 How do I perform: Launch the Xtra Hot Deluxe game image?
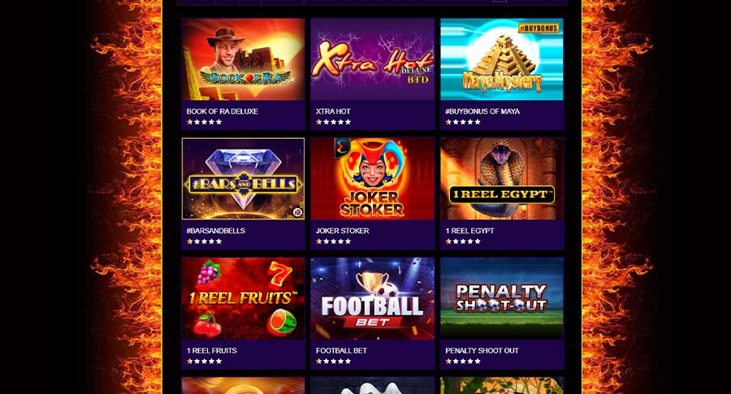(373, 59)
